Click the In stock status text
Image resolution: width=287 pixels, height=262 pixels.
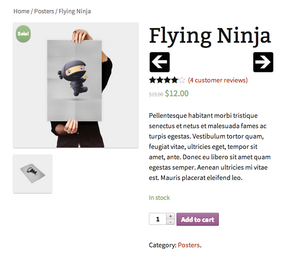[159, 198]
